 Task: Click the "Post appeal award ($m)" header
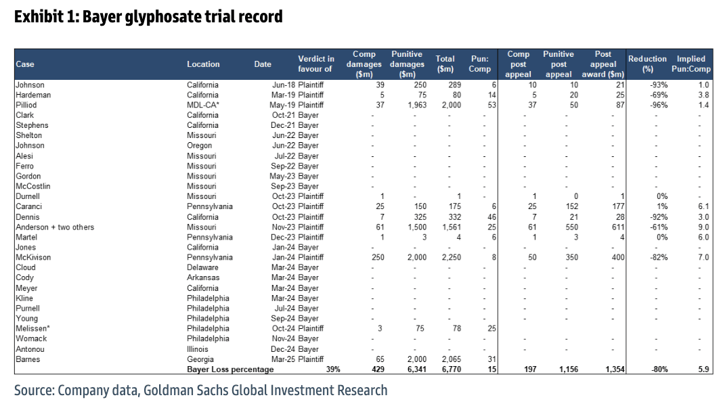click(x=602, y=64)
